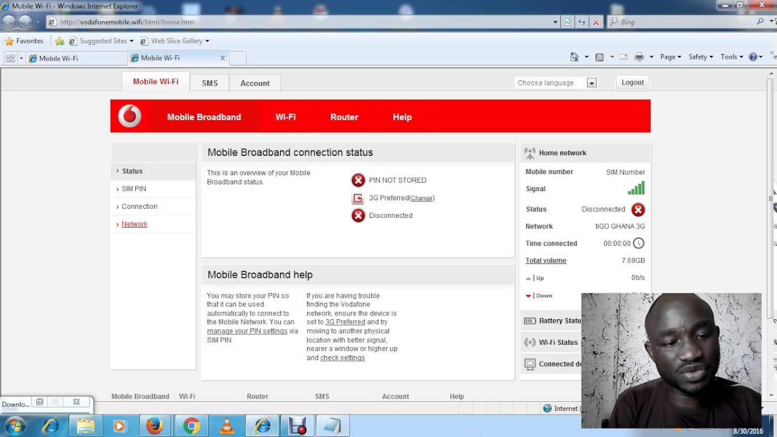Open the Help red menu item

402,117
